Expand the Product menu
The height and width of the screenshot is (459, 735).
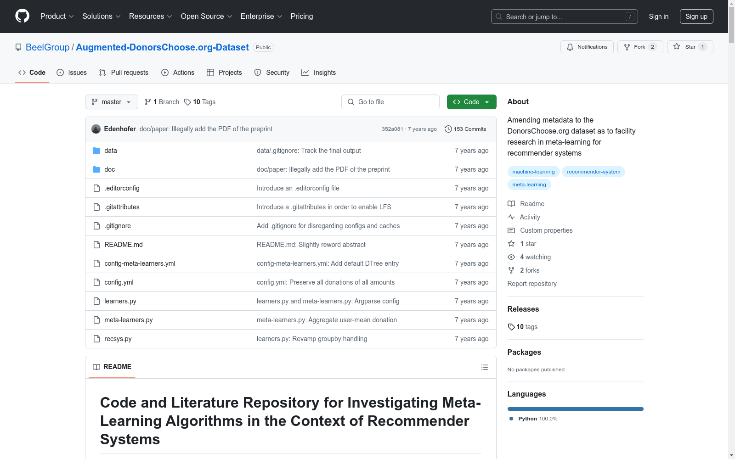click(57, 17)
